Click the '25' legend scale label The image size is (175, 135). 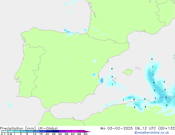[54, 134]
